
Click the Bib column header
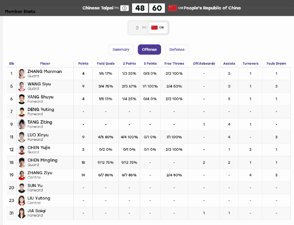tap(12, 64)
